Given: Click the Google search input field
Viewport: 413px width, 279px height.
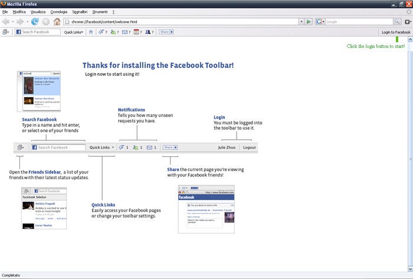Looking at the screenshot, I should [x=359, y=22].
